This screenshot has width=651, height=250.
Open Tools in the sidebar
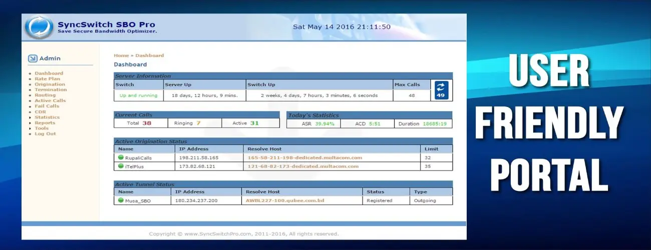(x=42, y=128)
